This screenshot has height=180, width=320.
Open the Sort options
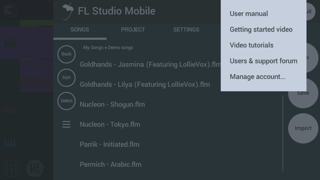click(66, 77)
